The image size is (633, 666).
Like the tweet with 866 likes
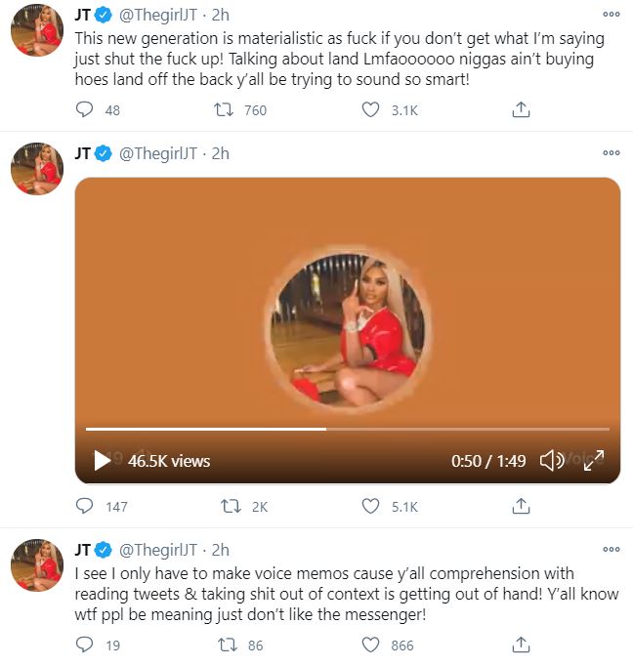tap(370, 645)
